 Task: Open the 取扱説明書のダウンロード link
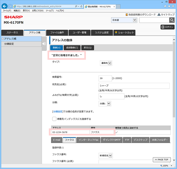coord(141,15)
